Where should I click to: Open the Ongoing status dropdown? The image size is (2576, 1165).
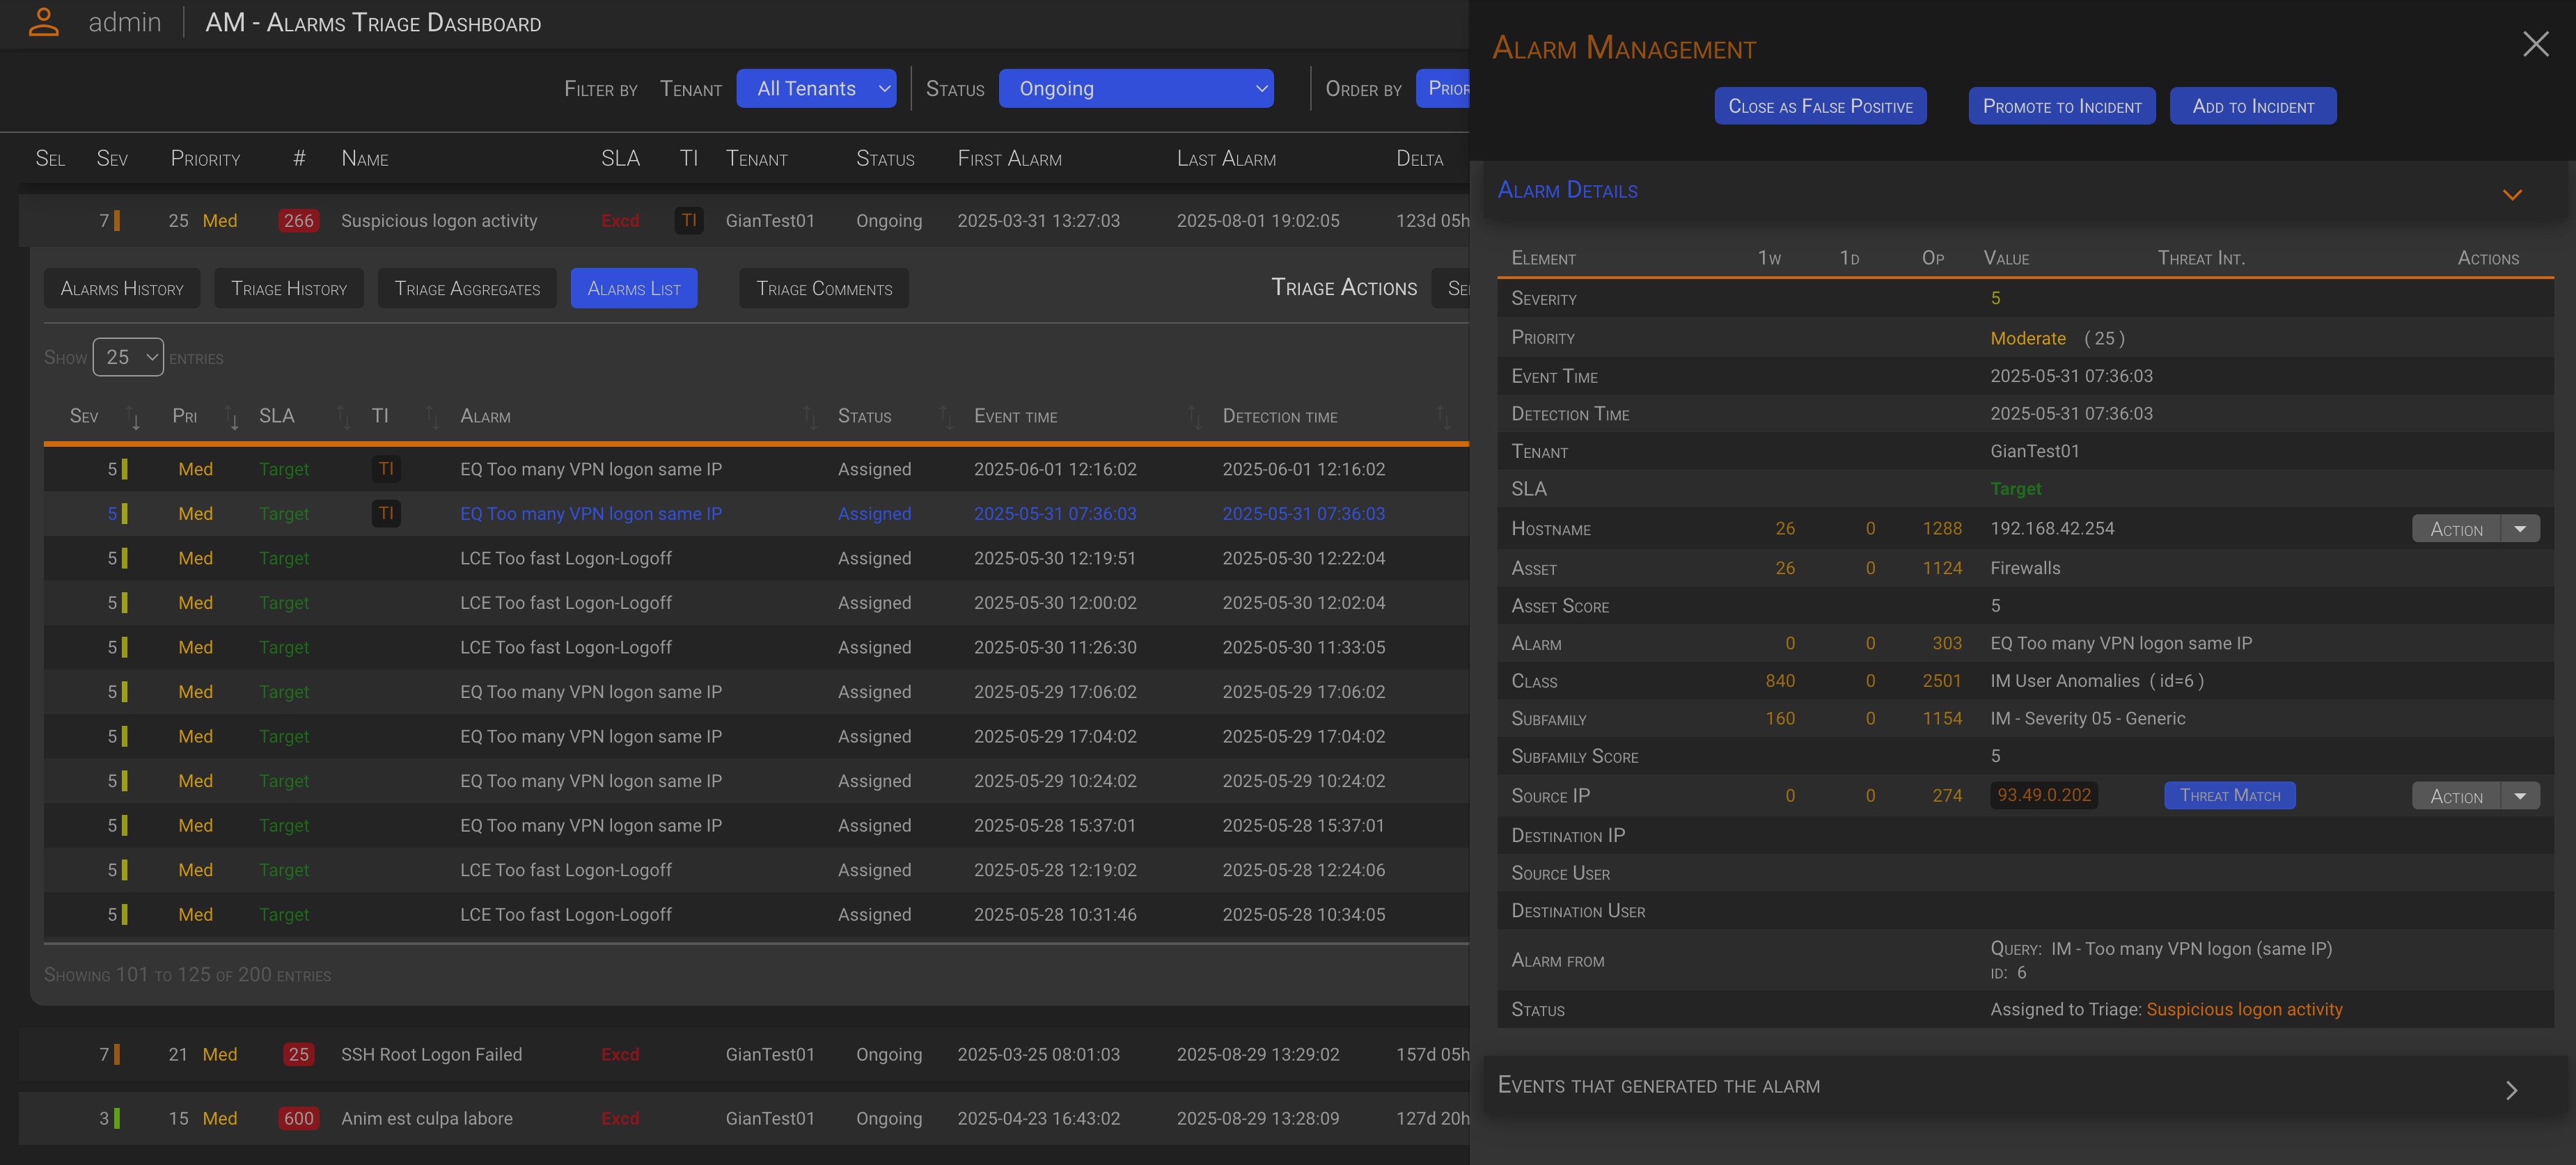pyautogui.click(x=1135, y=88)
